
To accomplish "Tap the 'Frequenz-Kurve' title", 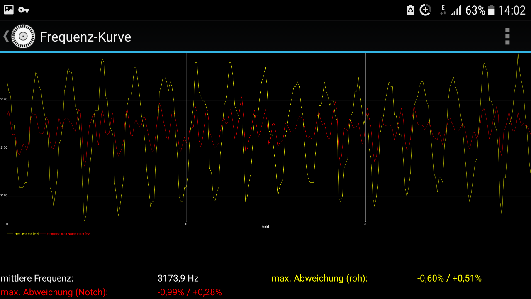I will [x=85, y=37].
